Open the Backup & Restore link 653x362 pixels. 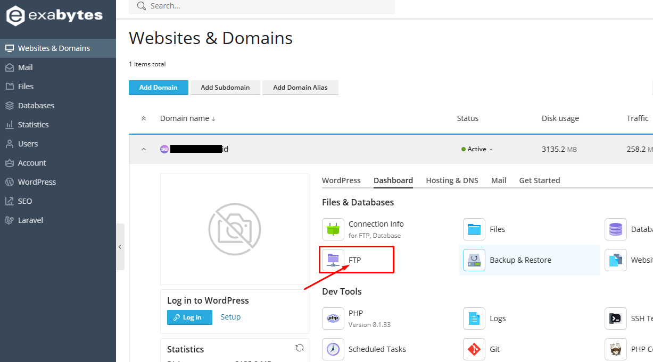point(520,260)
